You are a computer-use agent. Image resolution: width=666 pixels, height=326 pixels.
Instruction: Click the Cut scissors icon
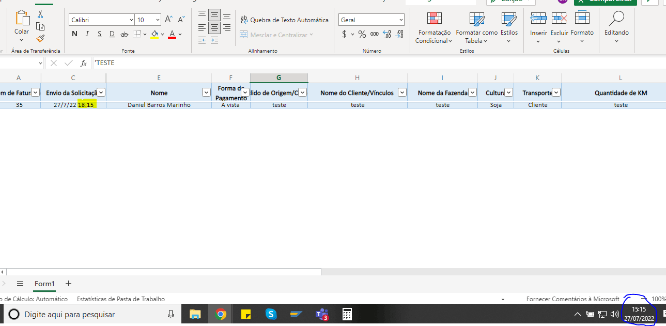pyautogui.click(x=40, y=14)
